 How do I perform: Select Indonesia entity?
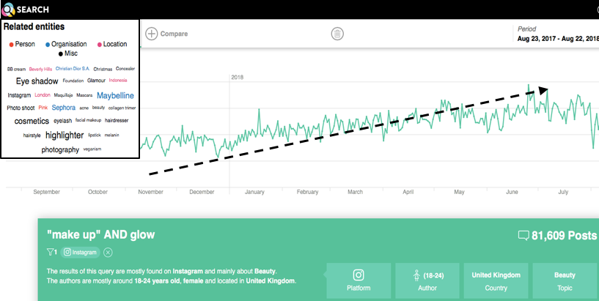click(x=117, y=81)
